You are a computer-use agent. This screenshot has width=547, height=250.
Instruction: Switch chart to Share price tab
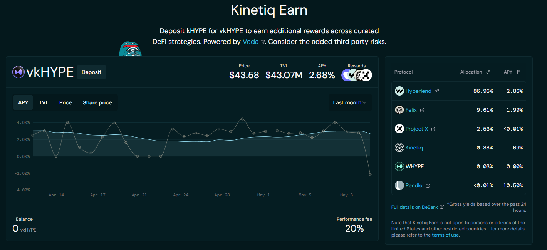click(x=97, y=102)
